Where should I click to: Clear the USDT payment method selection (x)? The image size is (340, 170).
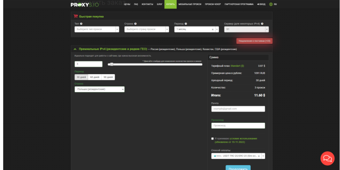pos(259,156)
